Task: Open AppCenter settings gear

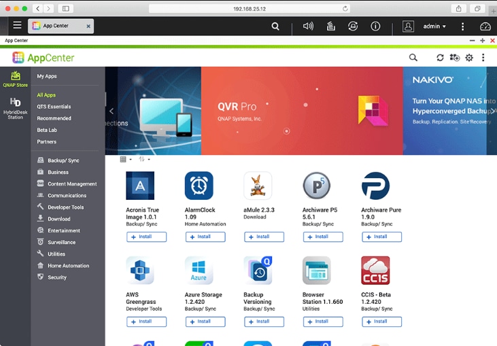Action: click(x=469, y=57)
